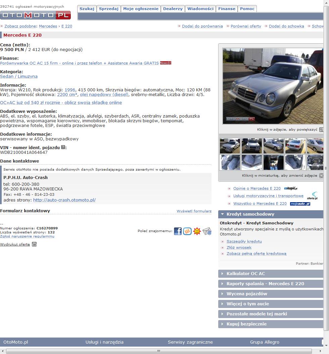Screen dimensions: 329x354
Task: Expand the Kupuj bezpiecznie section
Action: (271, 324)
